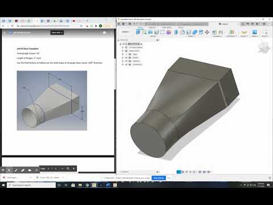This screenshot has height=205, width=273.
Task: Go back with Drive viewer back arrow
Action: coord(5,32)
